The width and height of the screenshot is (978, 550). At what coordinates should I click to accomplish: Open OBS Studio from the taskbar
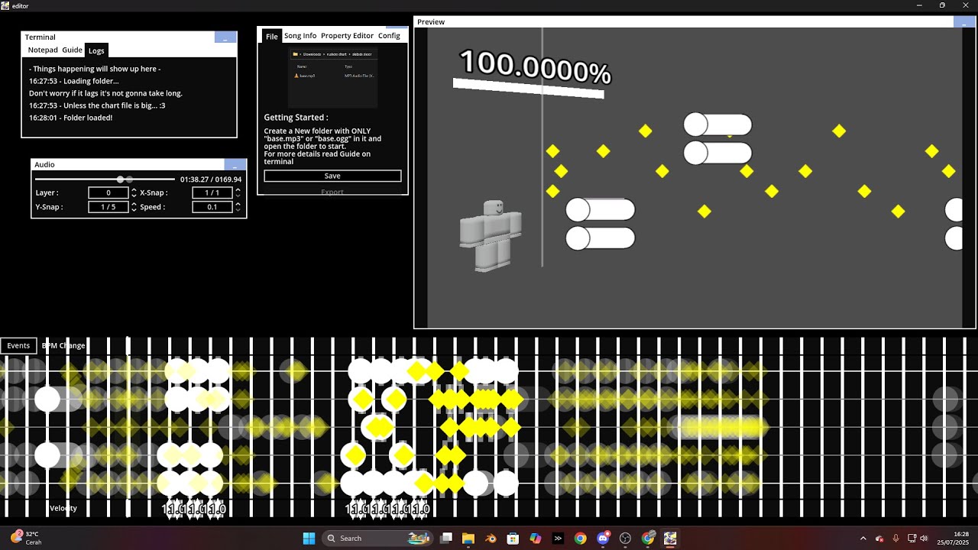(x=625, y=539)
